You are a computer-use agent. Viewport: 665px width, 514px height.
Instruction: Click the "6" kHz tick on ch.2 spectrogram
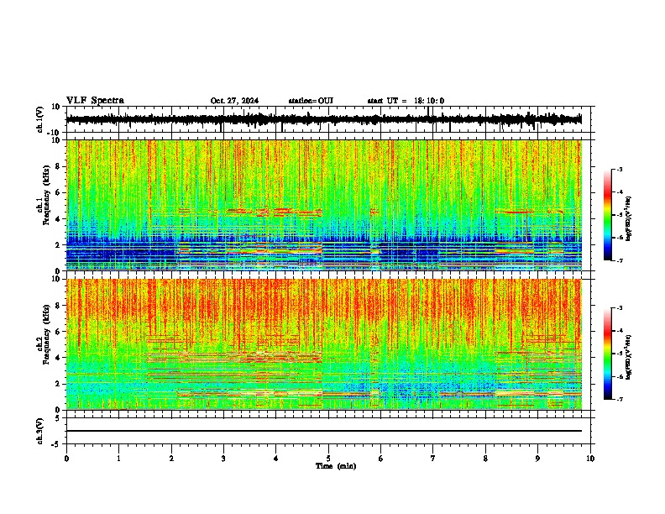pyautogui.click(x=58, y=331)
